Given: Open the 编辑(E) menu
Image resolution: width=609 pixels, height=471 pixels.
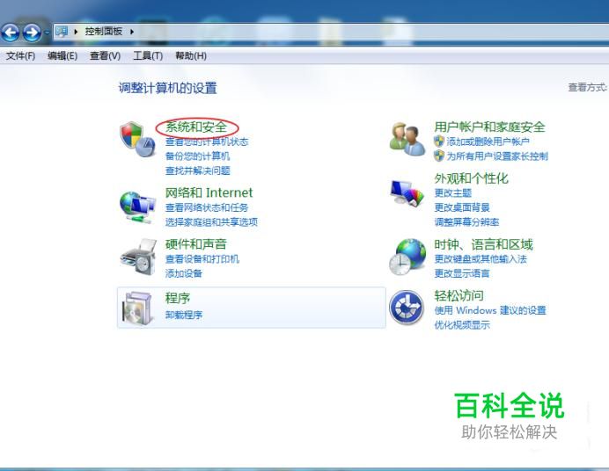Looking at the screenshot, I should tap(62, 56).
